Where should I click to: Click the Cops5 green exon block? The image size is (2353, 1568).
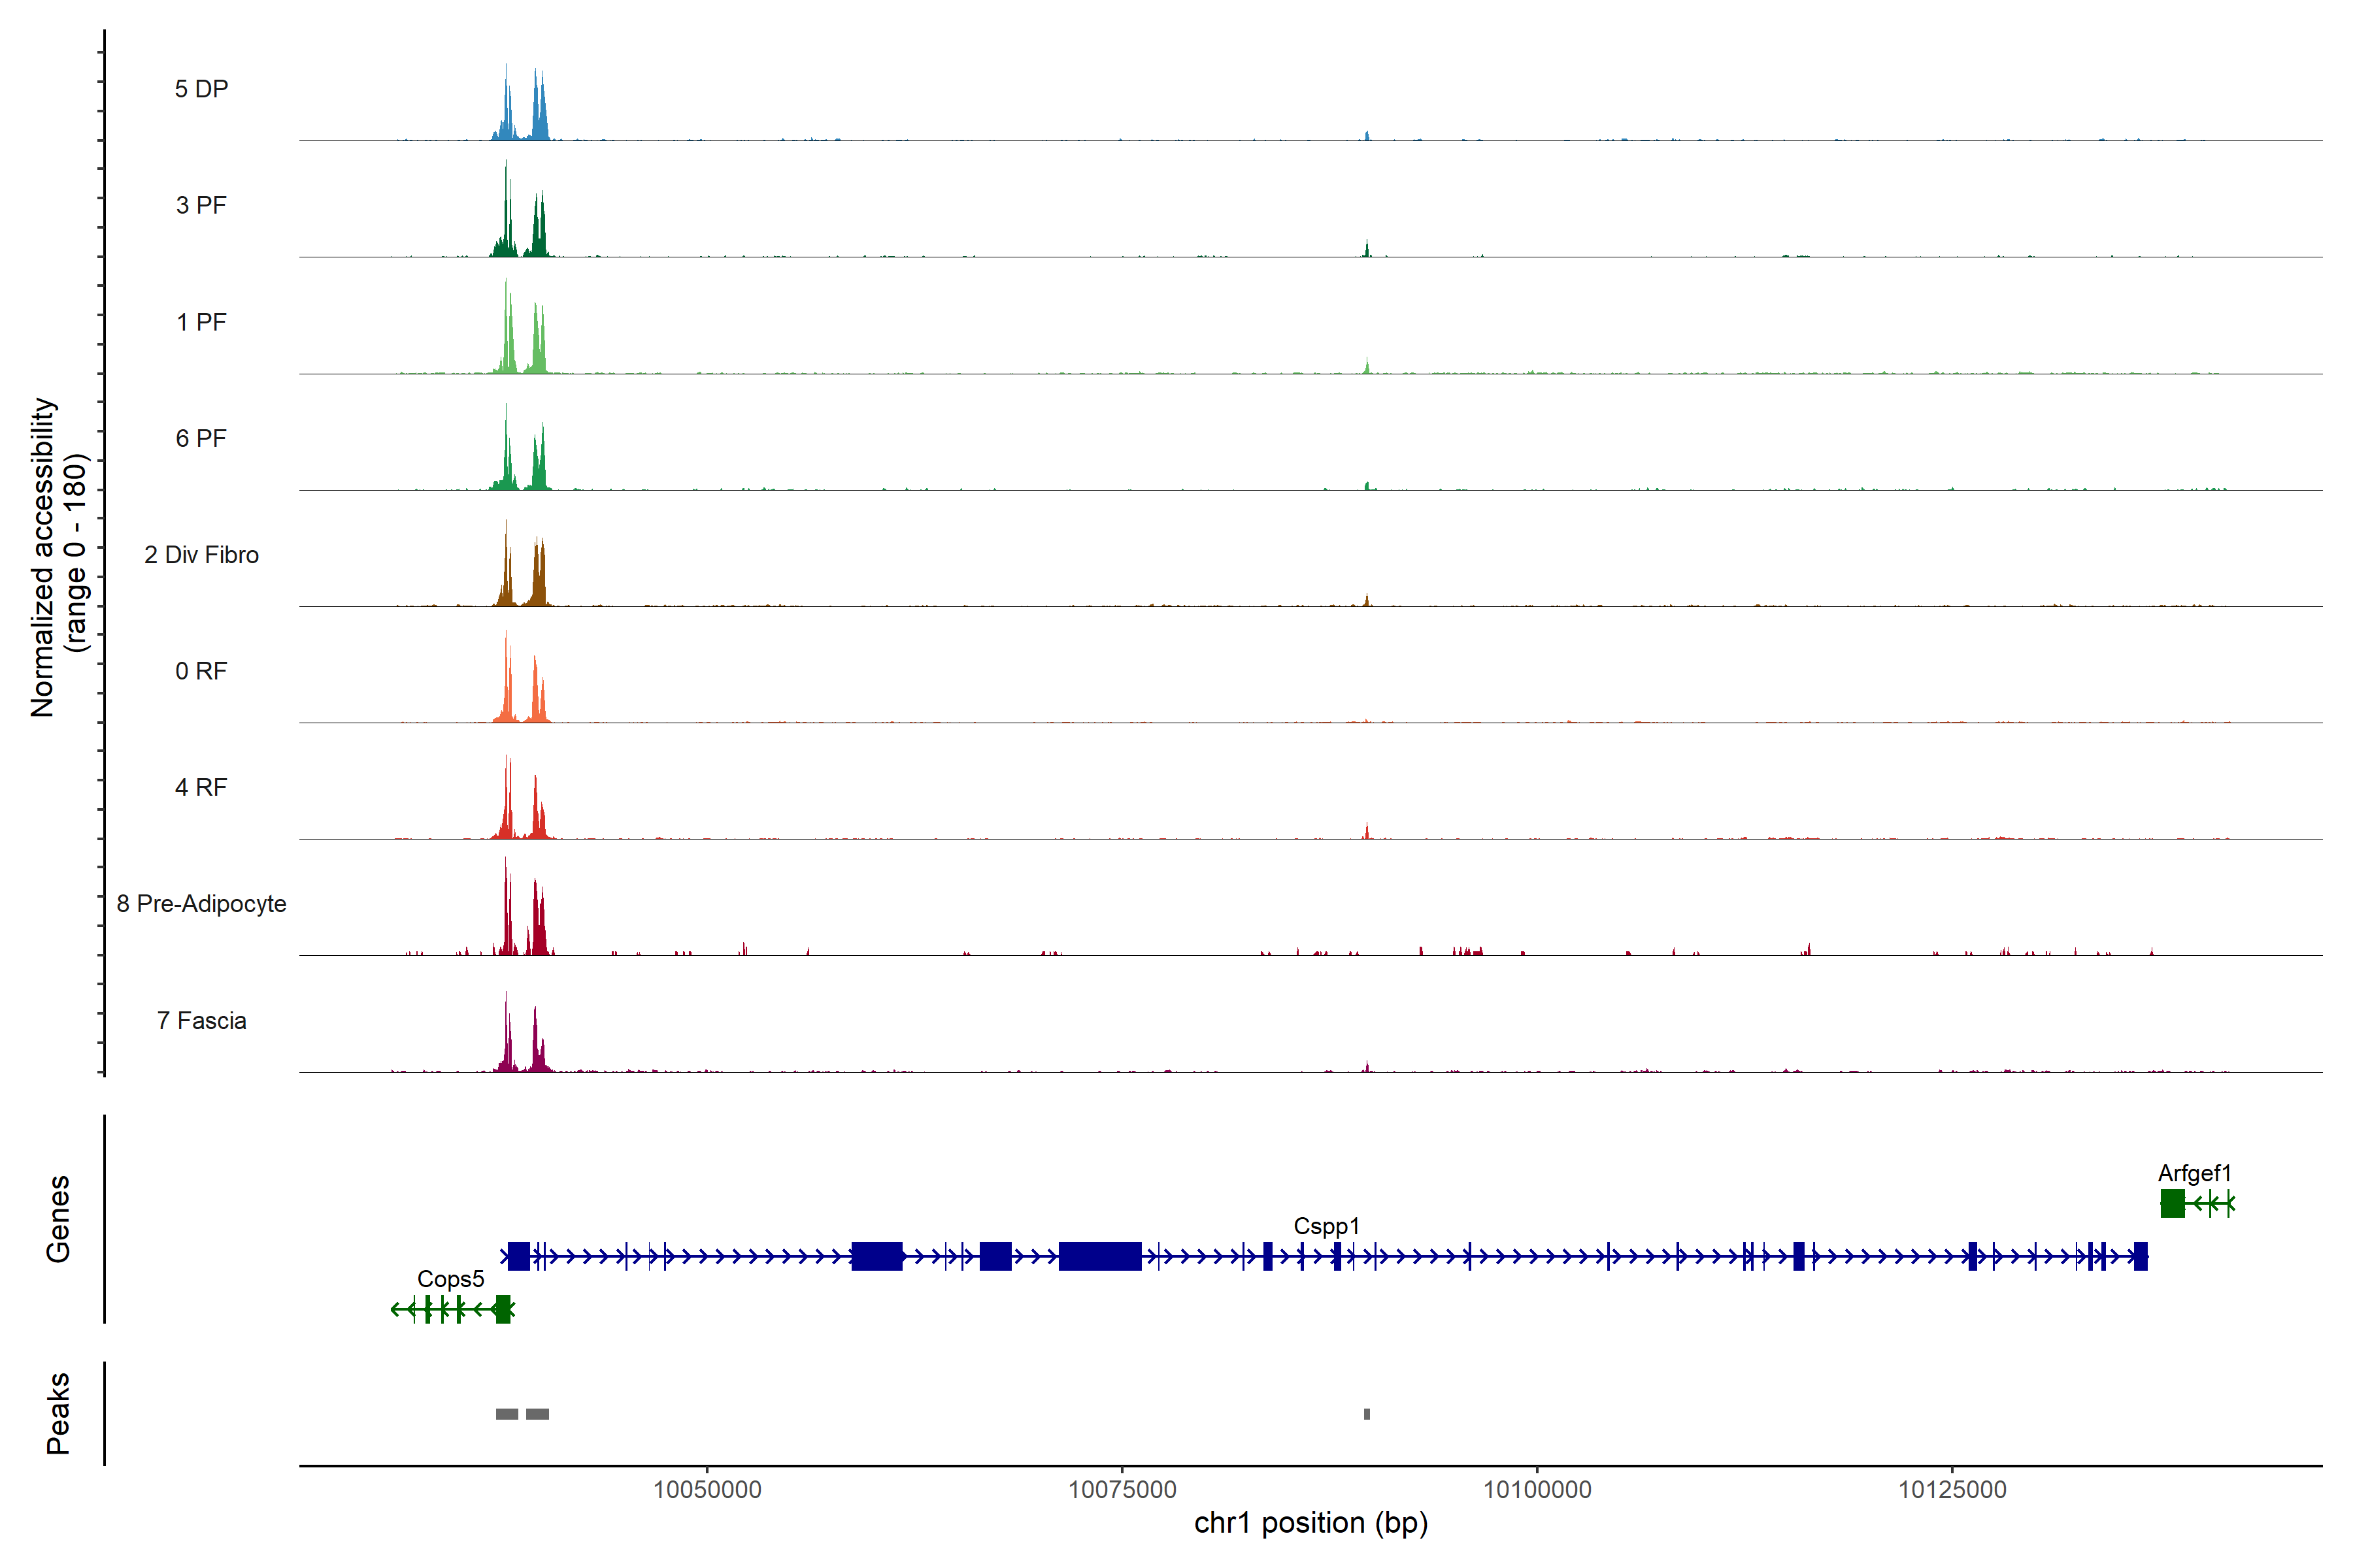pos(503,1309)
